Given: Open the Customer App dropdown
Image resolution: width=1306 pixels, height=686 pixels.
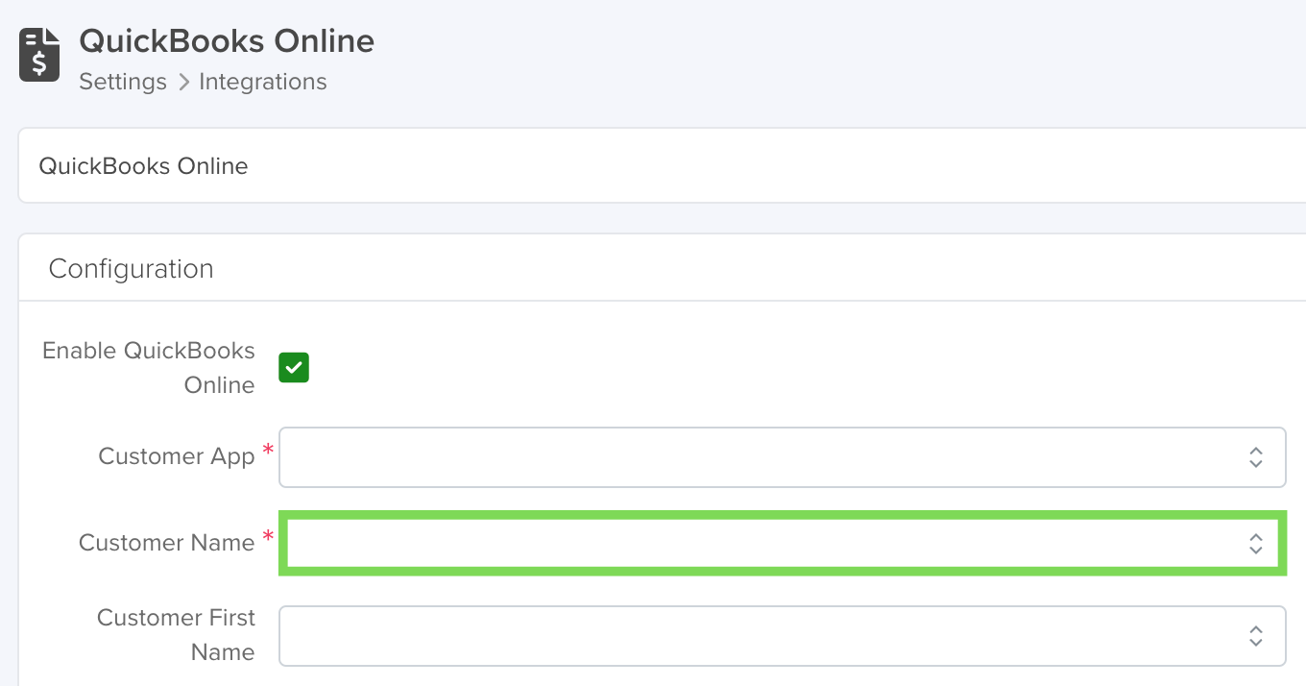Looking at the screenshot, I should [782, 457].
